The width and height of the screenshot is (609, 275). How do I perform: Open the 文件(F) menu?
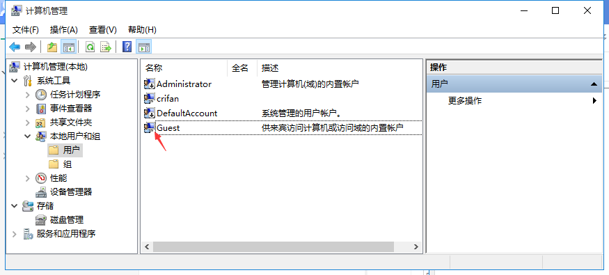(26, 30)
